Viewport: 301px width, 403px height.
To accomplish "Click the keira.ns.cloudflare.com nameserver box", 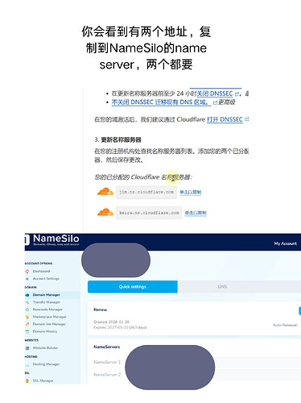I will [149, 213].
